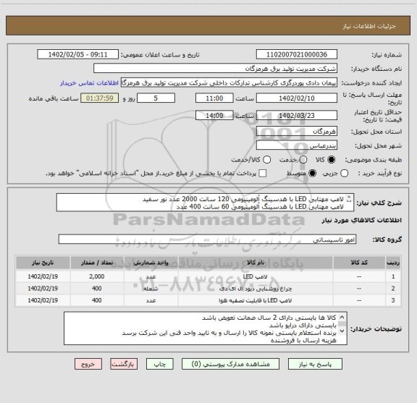This screenshot has width=417, height=403.
Task: Click the announcement date field 1402/02/05 - 09:11
Action: (77, 54)
